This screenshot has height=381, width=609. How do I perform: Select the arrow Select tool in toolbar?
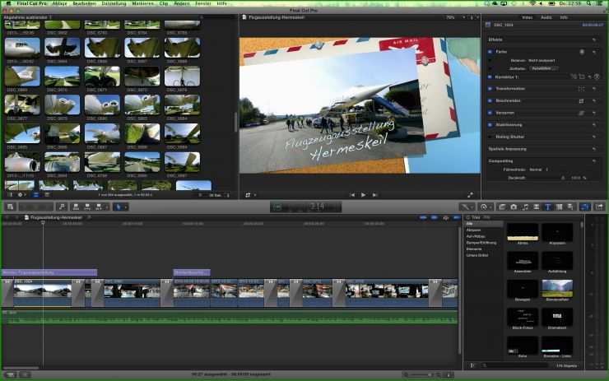tap(119, 207)
